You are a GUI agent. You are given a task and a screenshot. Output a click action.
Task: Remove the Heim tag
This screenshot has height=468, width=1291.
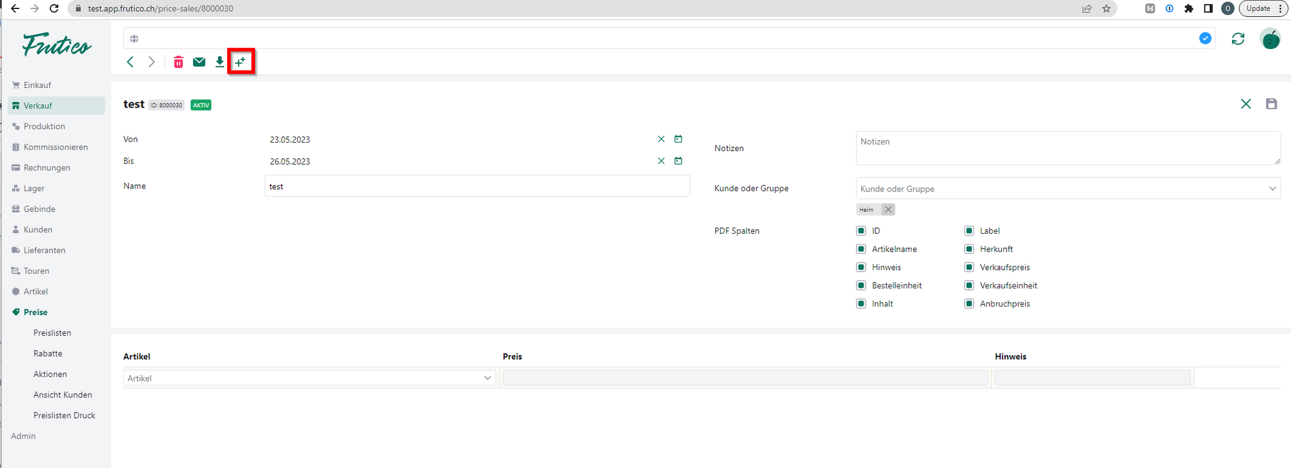888,210
